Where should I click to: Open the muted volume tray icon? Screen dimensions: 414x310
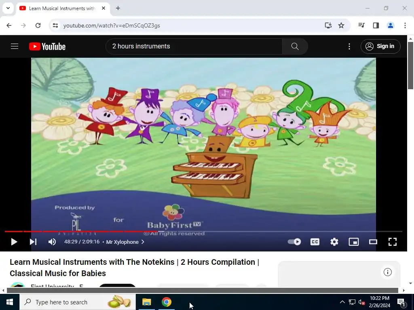[361, 302]
